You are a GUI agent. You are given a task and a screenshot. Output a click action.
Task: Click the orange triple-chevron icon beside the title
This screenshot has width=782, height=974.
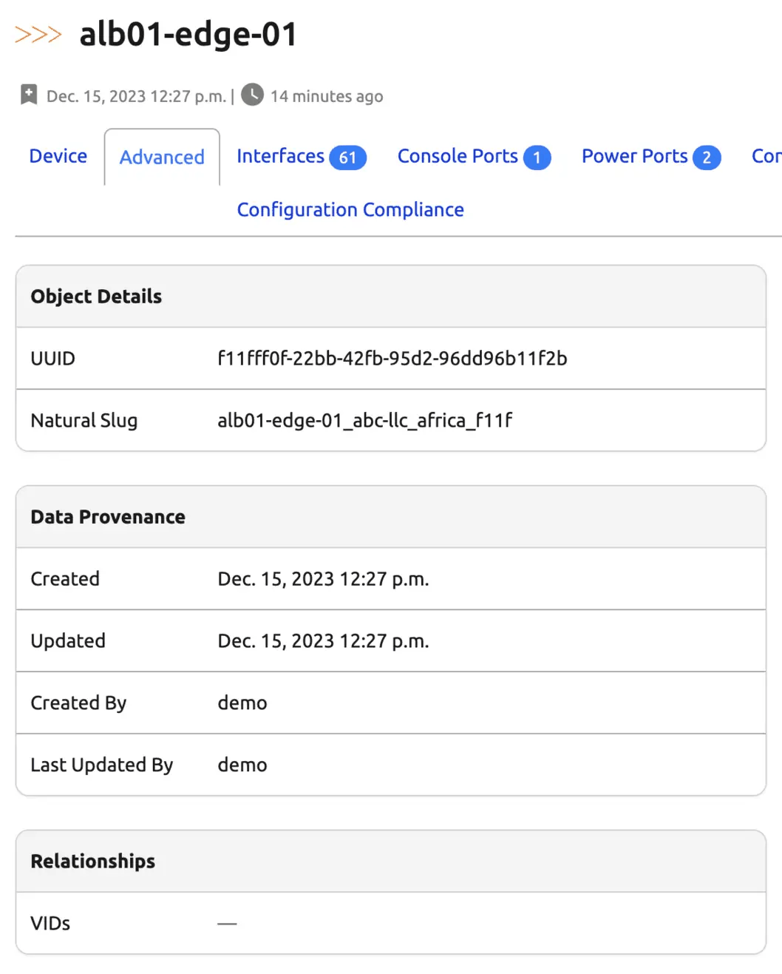(x=38, y=35)
